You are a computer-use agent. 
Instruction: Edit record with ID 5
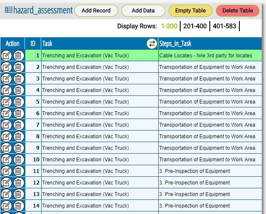pyautogui.click(x=6, y=102)
